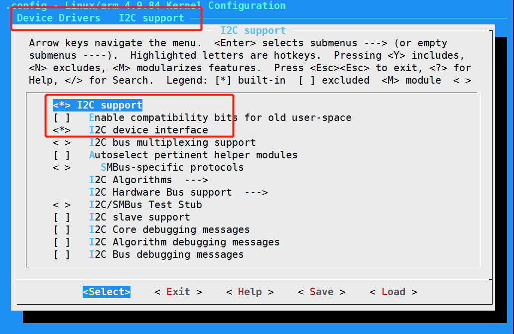
Task: Enable I2C Core debugging messages
Action: [x=62, y=229]
